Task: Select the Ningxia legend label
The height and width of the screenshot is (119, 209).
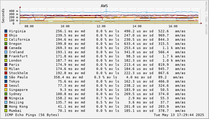Action: [16, 98]
